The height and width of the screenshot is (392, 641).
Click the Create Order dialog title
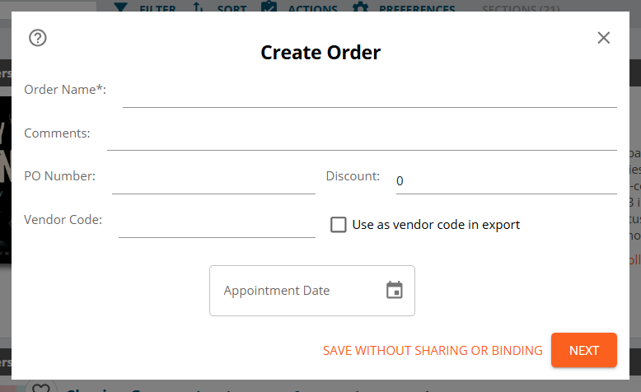[x=320, y=53]
